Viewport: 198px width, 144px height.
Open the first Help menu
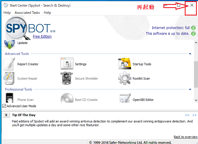pos(7,13)
